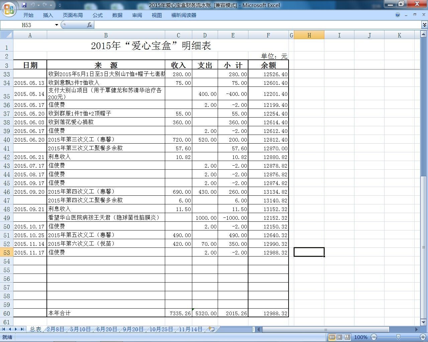Switch to Page Layout view in status bar
428x342 pixels.
coord(339,337)
